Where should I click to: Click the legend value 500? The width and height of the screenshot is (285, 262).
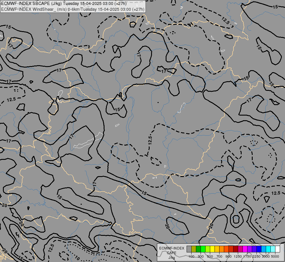[210, 256]
